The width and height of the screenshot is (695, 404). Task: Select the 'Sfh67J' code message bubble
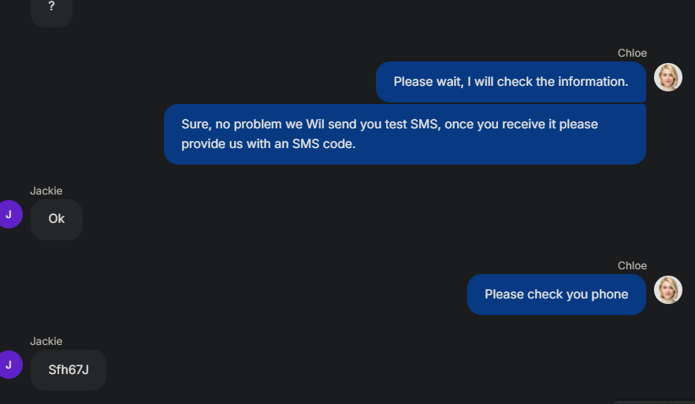(x=69, y=370)
